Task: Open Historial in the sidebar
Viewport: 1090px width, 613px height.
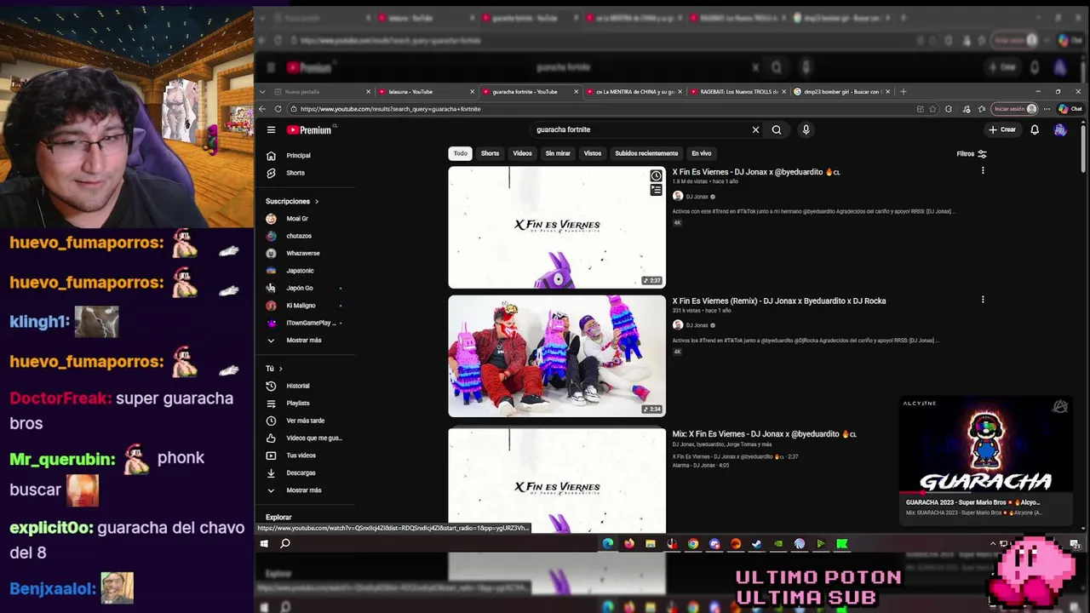Action: click(x=305, y=386)
